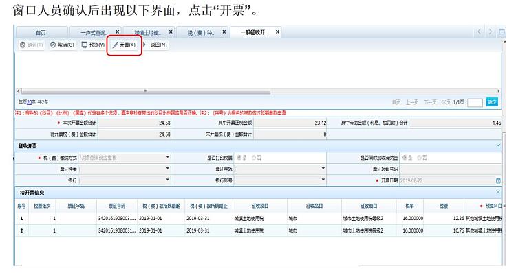Open the calendar picker for 开票日期
516x273 pixels.
[x=498, y=180]
